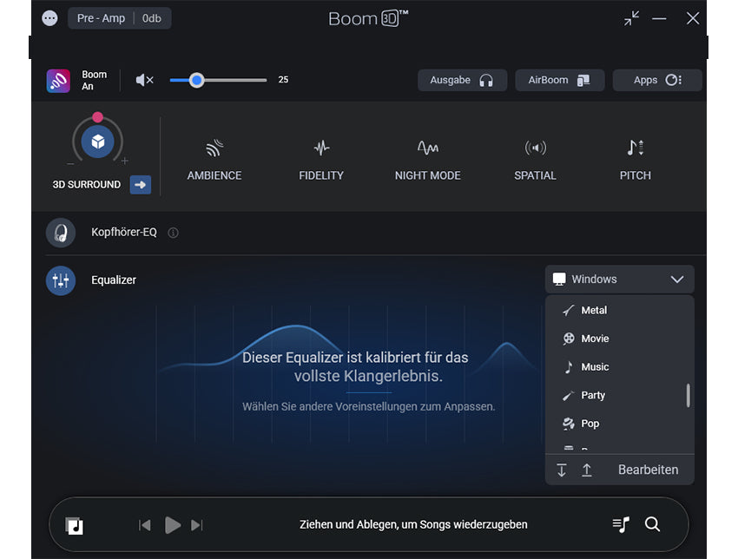Toggle Boom on/off app icon

[58, 81]
